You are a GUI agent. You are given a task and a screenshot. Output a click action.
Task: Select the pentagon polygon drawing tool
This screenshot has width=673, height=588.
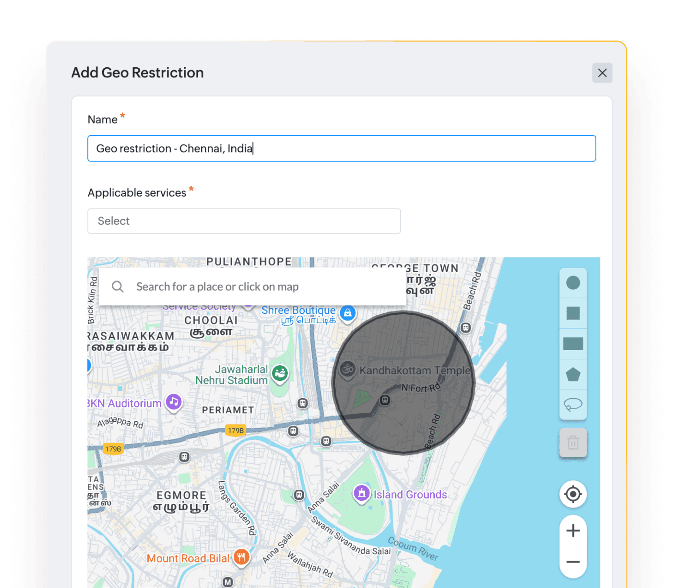click(x=573, y=374)
